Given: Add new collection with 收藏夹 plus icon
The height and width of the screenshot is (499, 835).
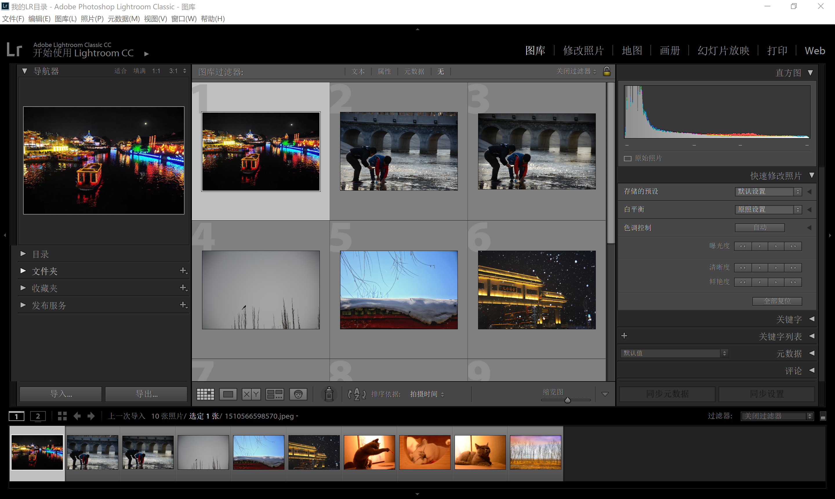Looking at the screenshot, I should (183, 288).
